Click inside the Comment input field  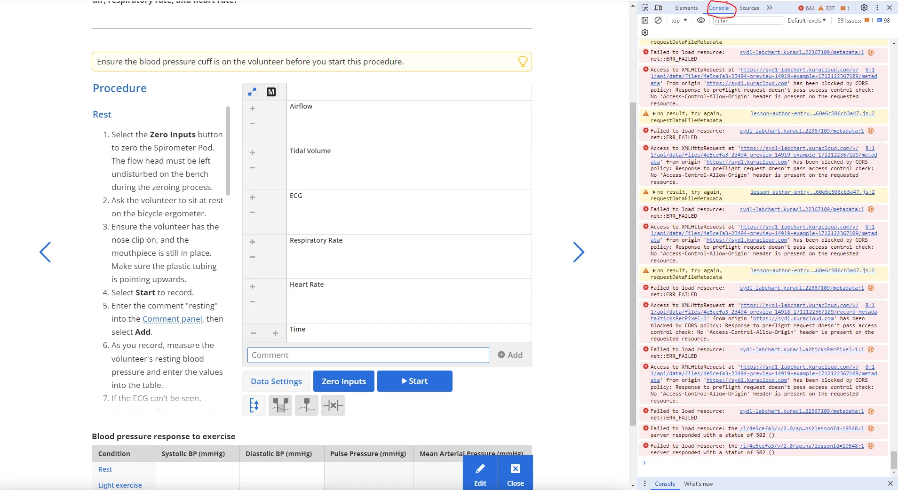click(367, 355)
